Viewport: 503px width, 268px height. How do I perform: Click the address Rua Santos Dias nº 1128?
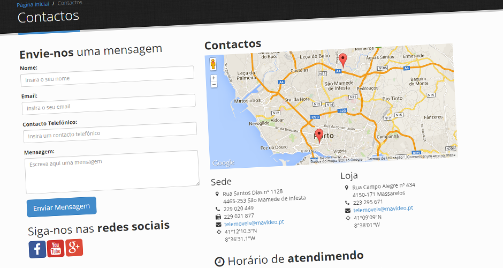(253, 192)
